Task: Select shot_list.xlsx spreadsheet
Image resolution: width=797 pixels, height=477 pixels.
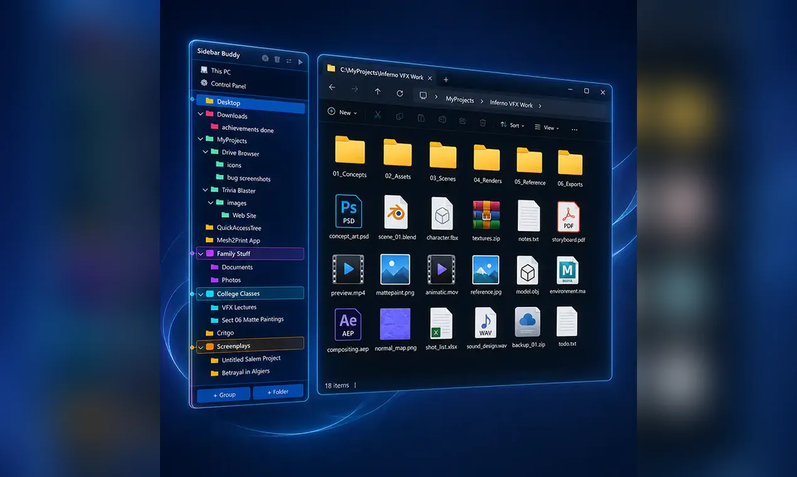Action: tap(441, 329)
